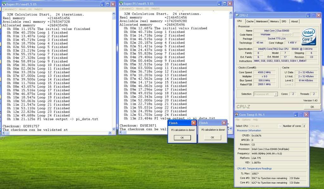Switch to the CPU tab in CPU-Z

pyautogui.click(x=240, y=21)
